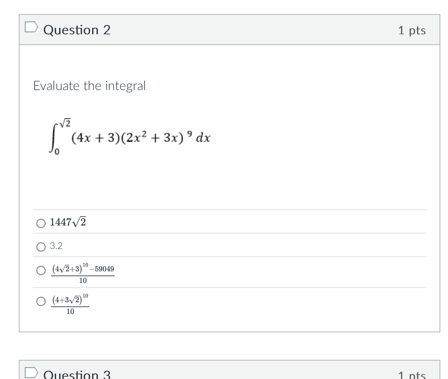Click the 3.2 answer label text

point(56,246)
